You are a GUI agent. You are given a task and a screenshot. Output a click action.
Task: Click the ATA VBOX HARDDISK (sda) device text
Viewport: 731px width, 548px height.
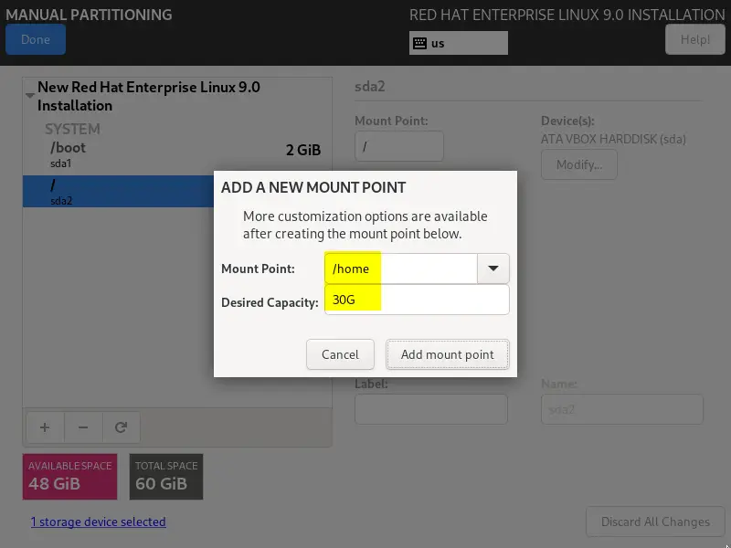click(613, 139)
